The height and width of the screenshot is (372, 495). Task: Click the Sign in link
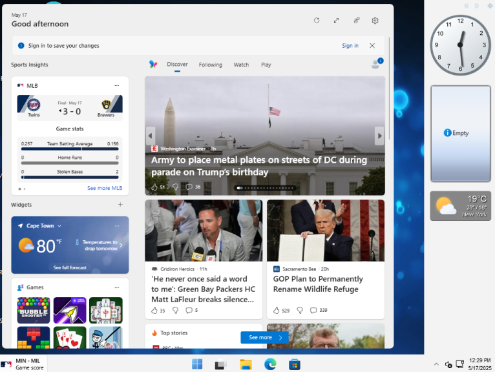350,46
